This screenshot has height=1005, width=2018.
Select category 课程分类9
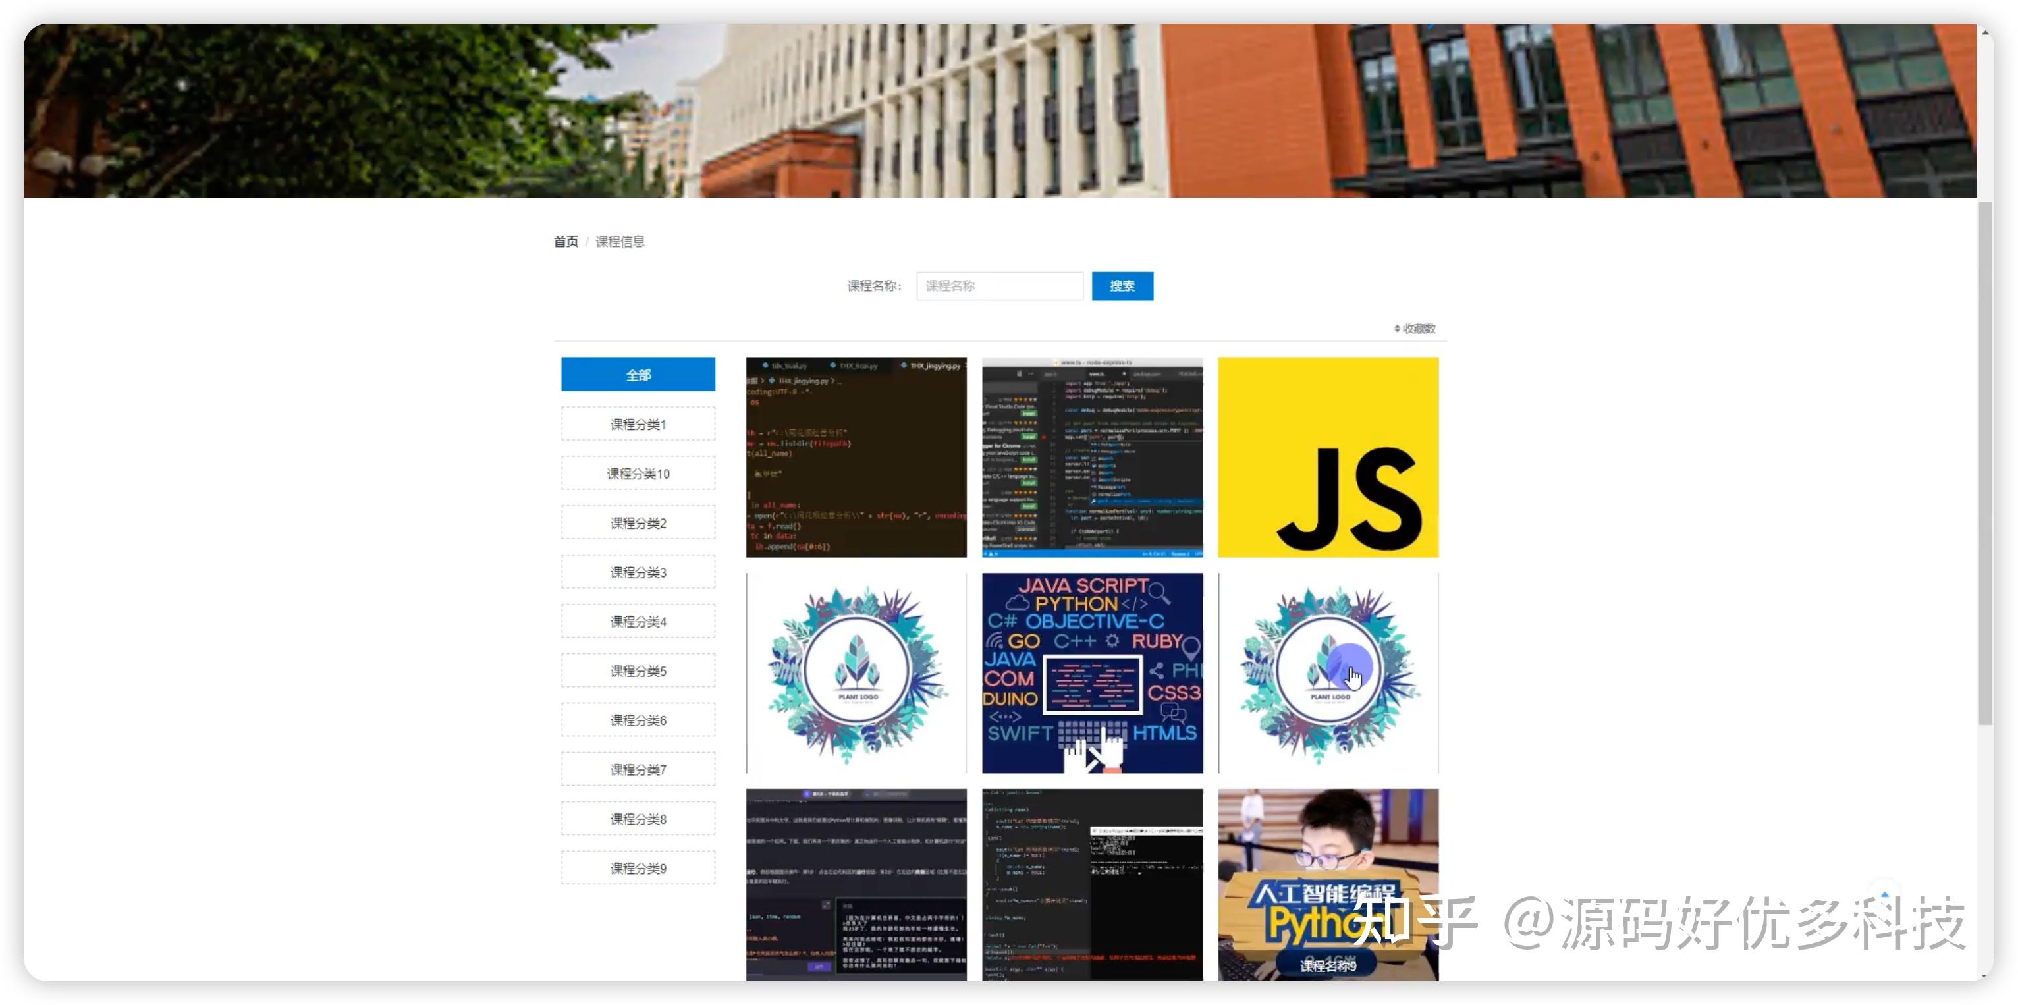pos(638,867)
